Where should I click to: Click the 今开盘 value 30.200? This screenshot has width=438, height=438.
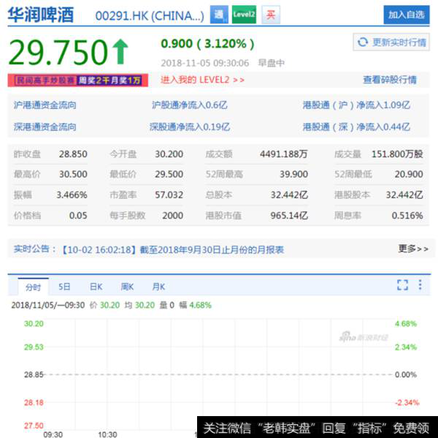(x=169, y=154)
